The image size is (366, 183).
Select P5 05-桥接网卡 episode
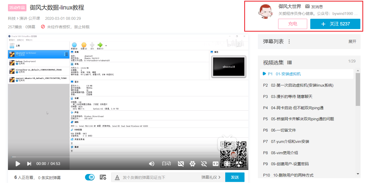pyautogui.click(x=307, y=119)
